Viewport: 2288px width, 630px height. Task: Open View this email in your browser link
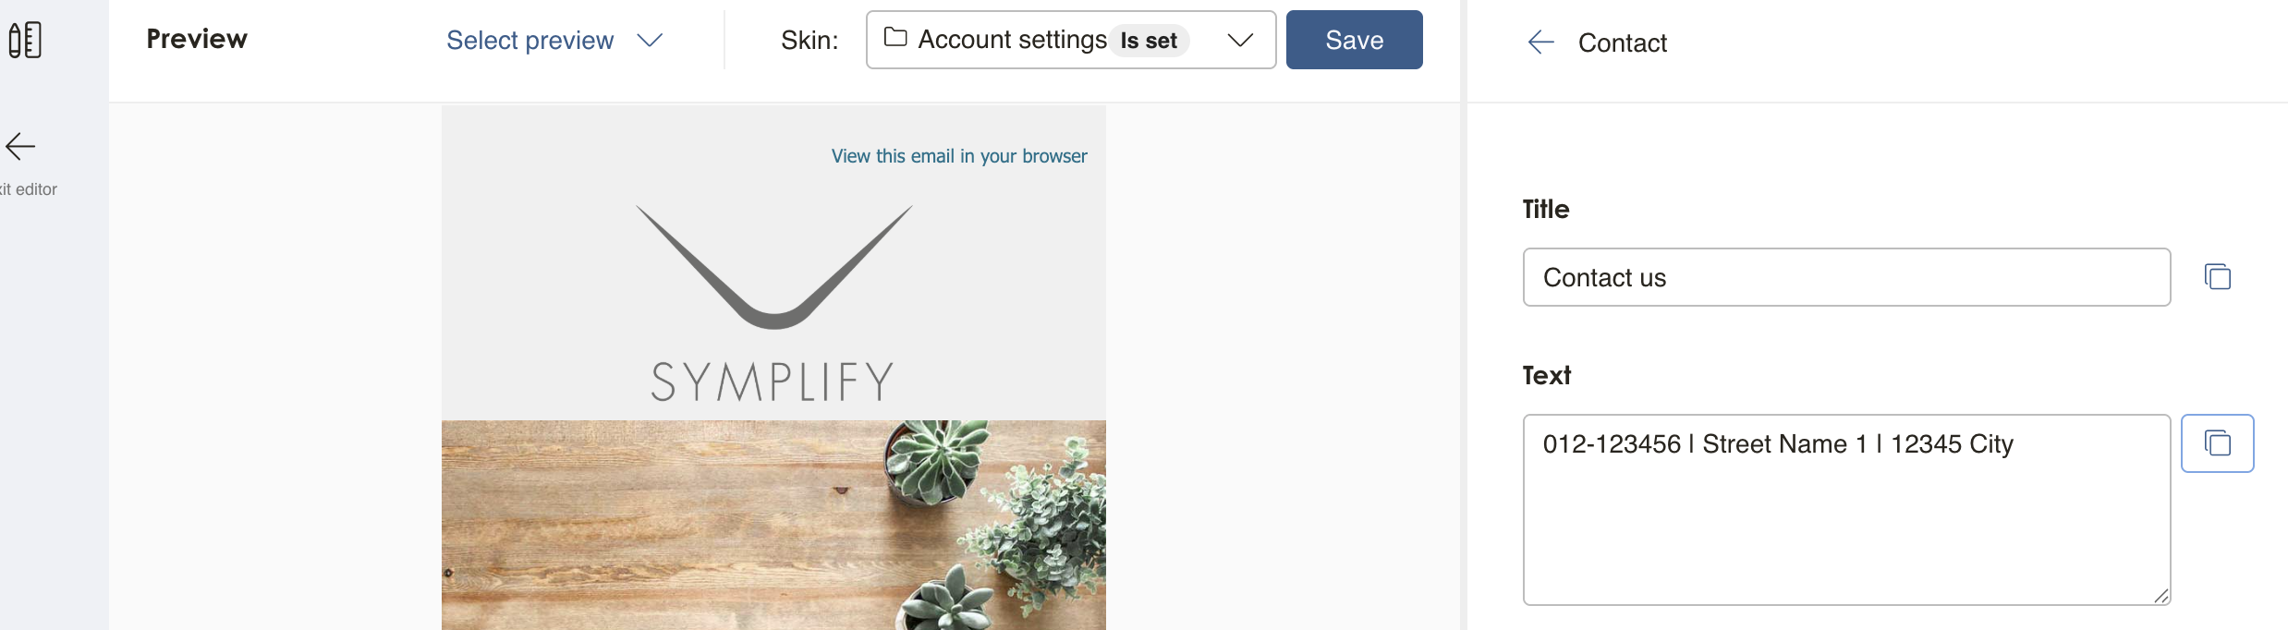(x=959, y=156)
